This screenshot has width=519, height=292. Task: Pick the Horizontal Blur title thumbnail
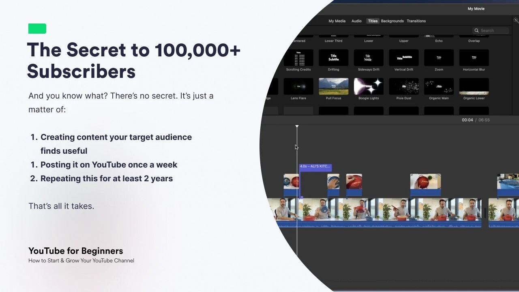pyautogui.click(x=474, y=58)
